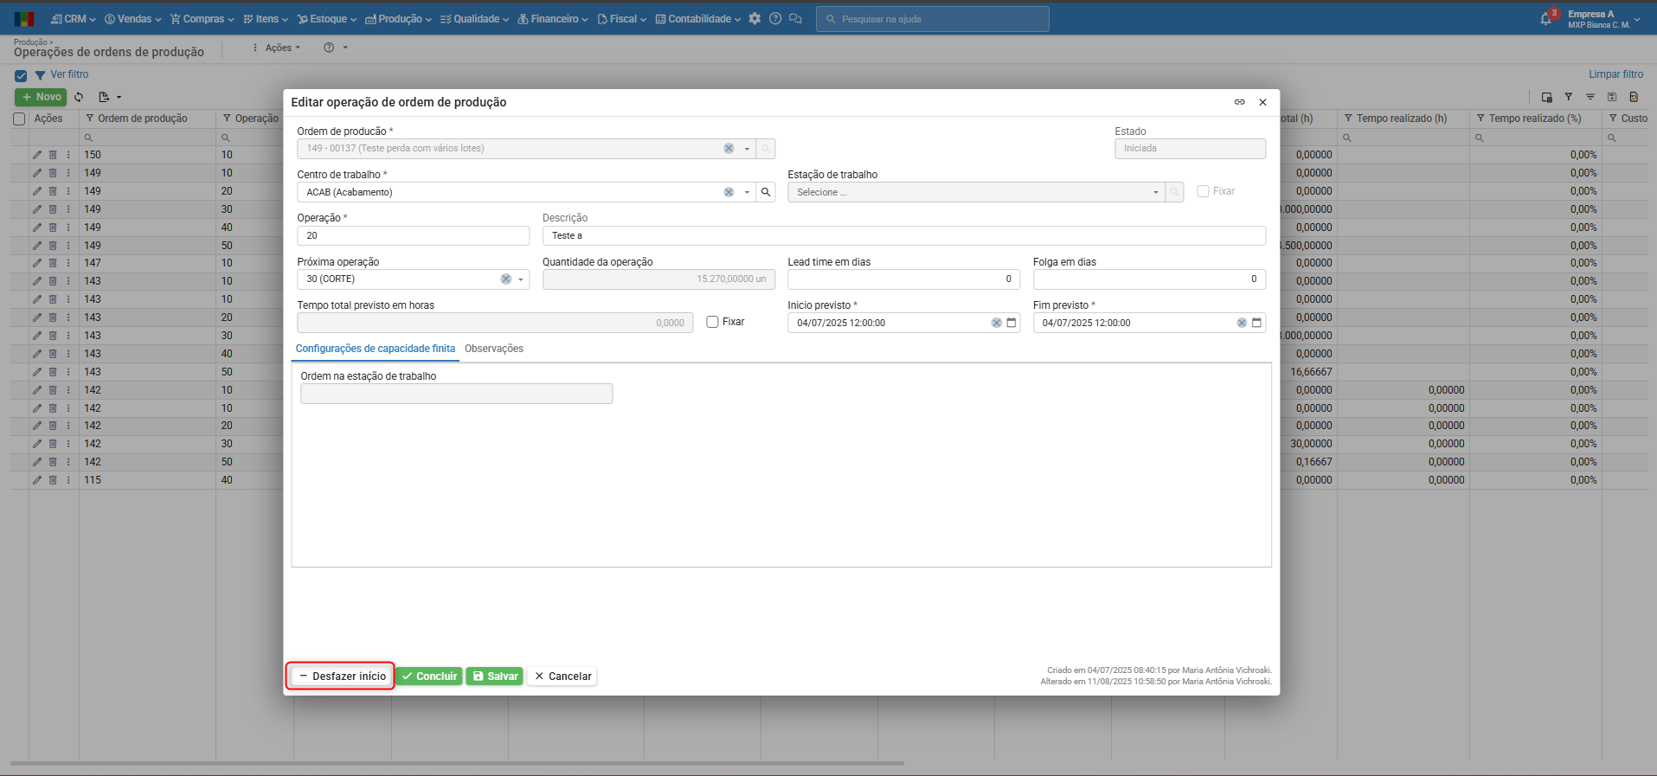
Task: Click the help question mark in the top bar
Action: 775,18
